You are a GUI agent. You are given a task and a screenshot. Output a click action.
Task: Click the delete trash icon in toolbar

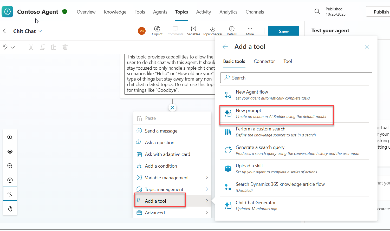point(65,47)
